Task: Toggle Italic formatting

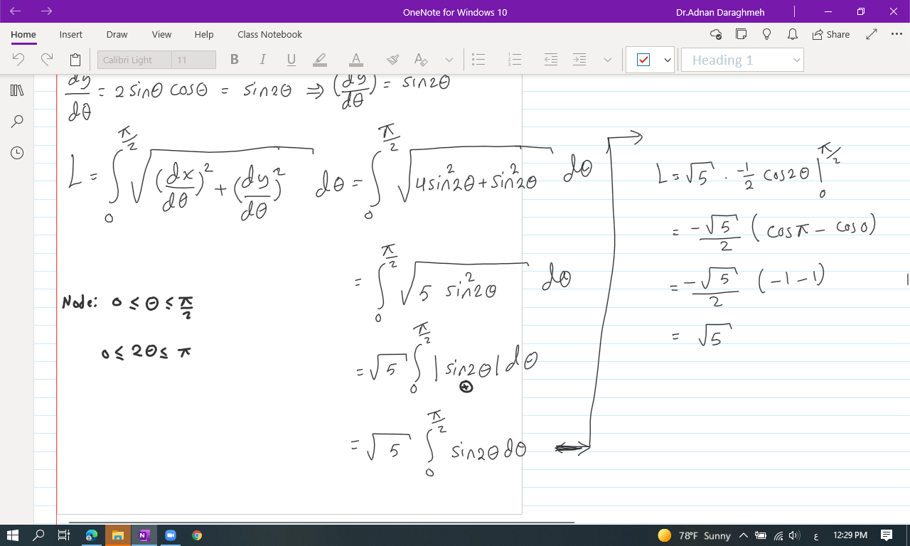Action: click(262, 60)
